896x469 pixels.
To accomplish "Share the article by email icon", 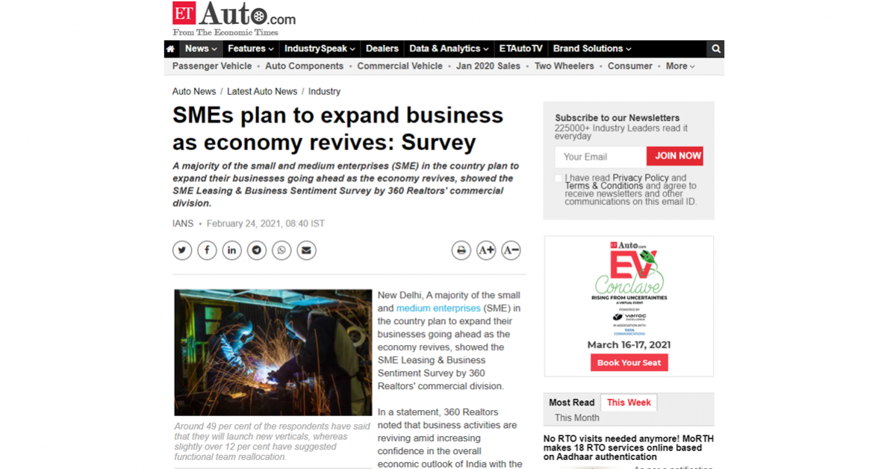I will 306,250.
